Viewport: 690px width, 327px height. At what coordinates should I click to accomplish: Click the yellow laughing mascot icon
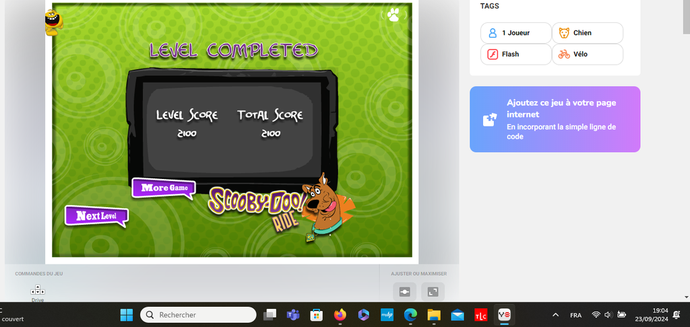(54, 22)
